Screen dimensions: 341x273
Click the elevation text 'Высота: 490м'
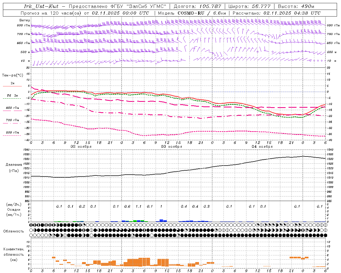[296, 6]
